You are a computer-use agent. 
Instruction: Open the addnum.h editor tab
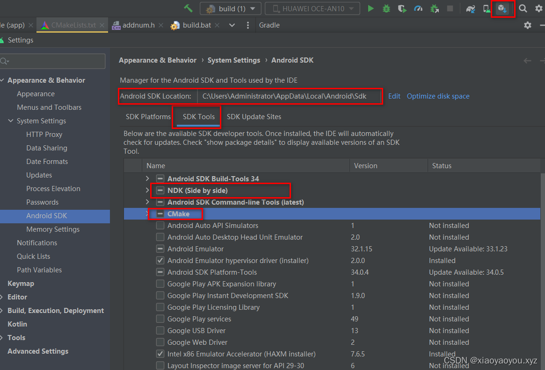[x=138, y=25]
